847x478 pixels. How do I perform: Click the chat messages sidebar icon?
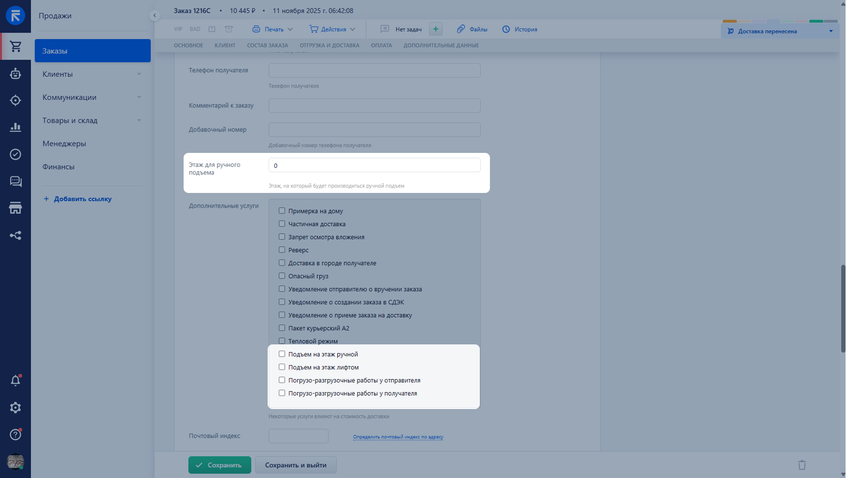pos(15,181)
